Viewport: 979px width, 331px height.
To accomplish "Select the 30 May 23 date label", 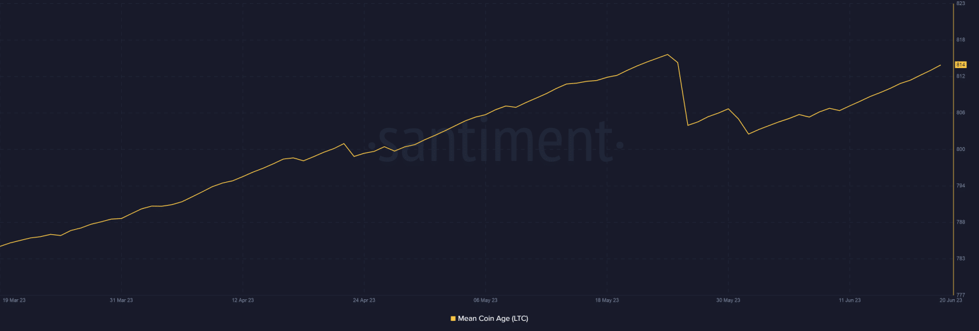I will [729, 299].
